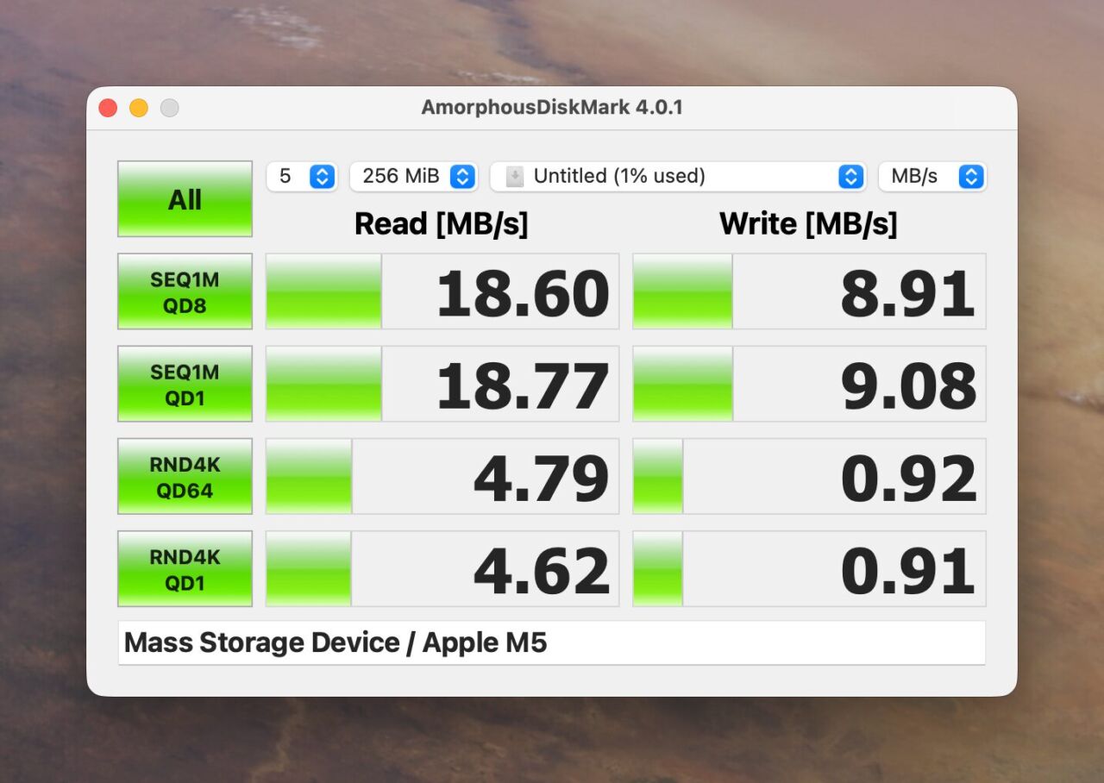Click the 0.91 RND4K QD1 write value
The width and height of the screenshot is (1104, 783).
(x=907, y=570)
